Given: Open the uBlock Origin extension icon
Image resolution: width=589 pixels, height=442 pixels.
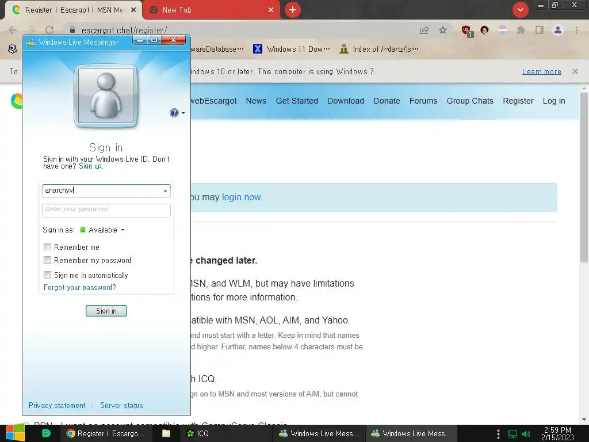Looking at the screenshot, I should 467,31.
